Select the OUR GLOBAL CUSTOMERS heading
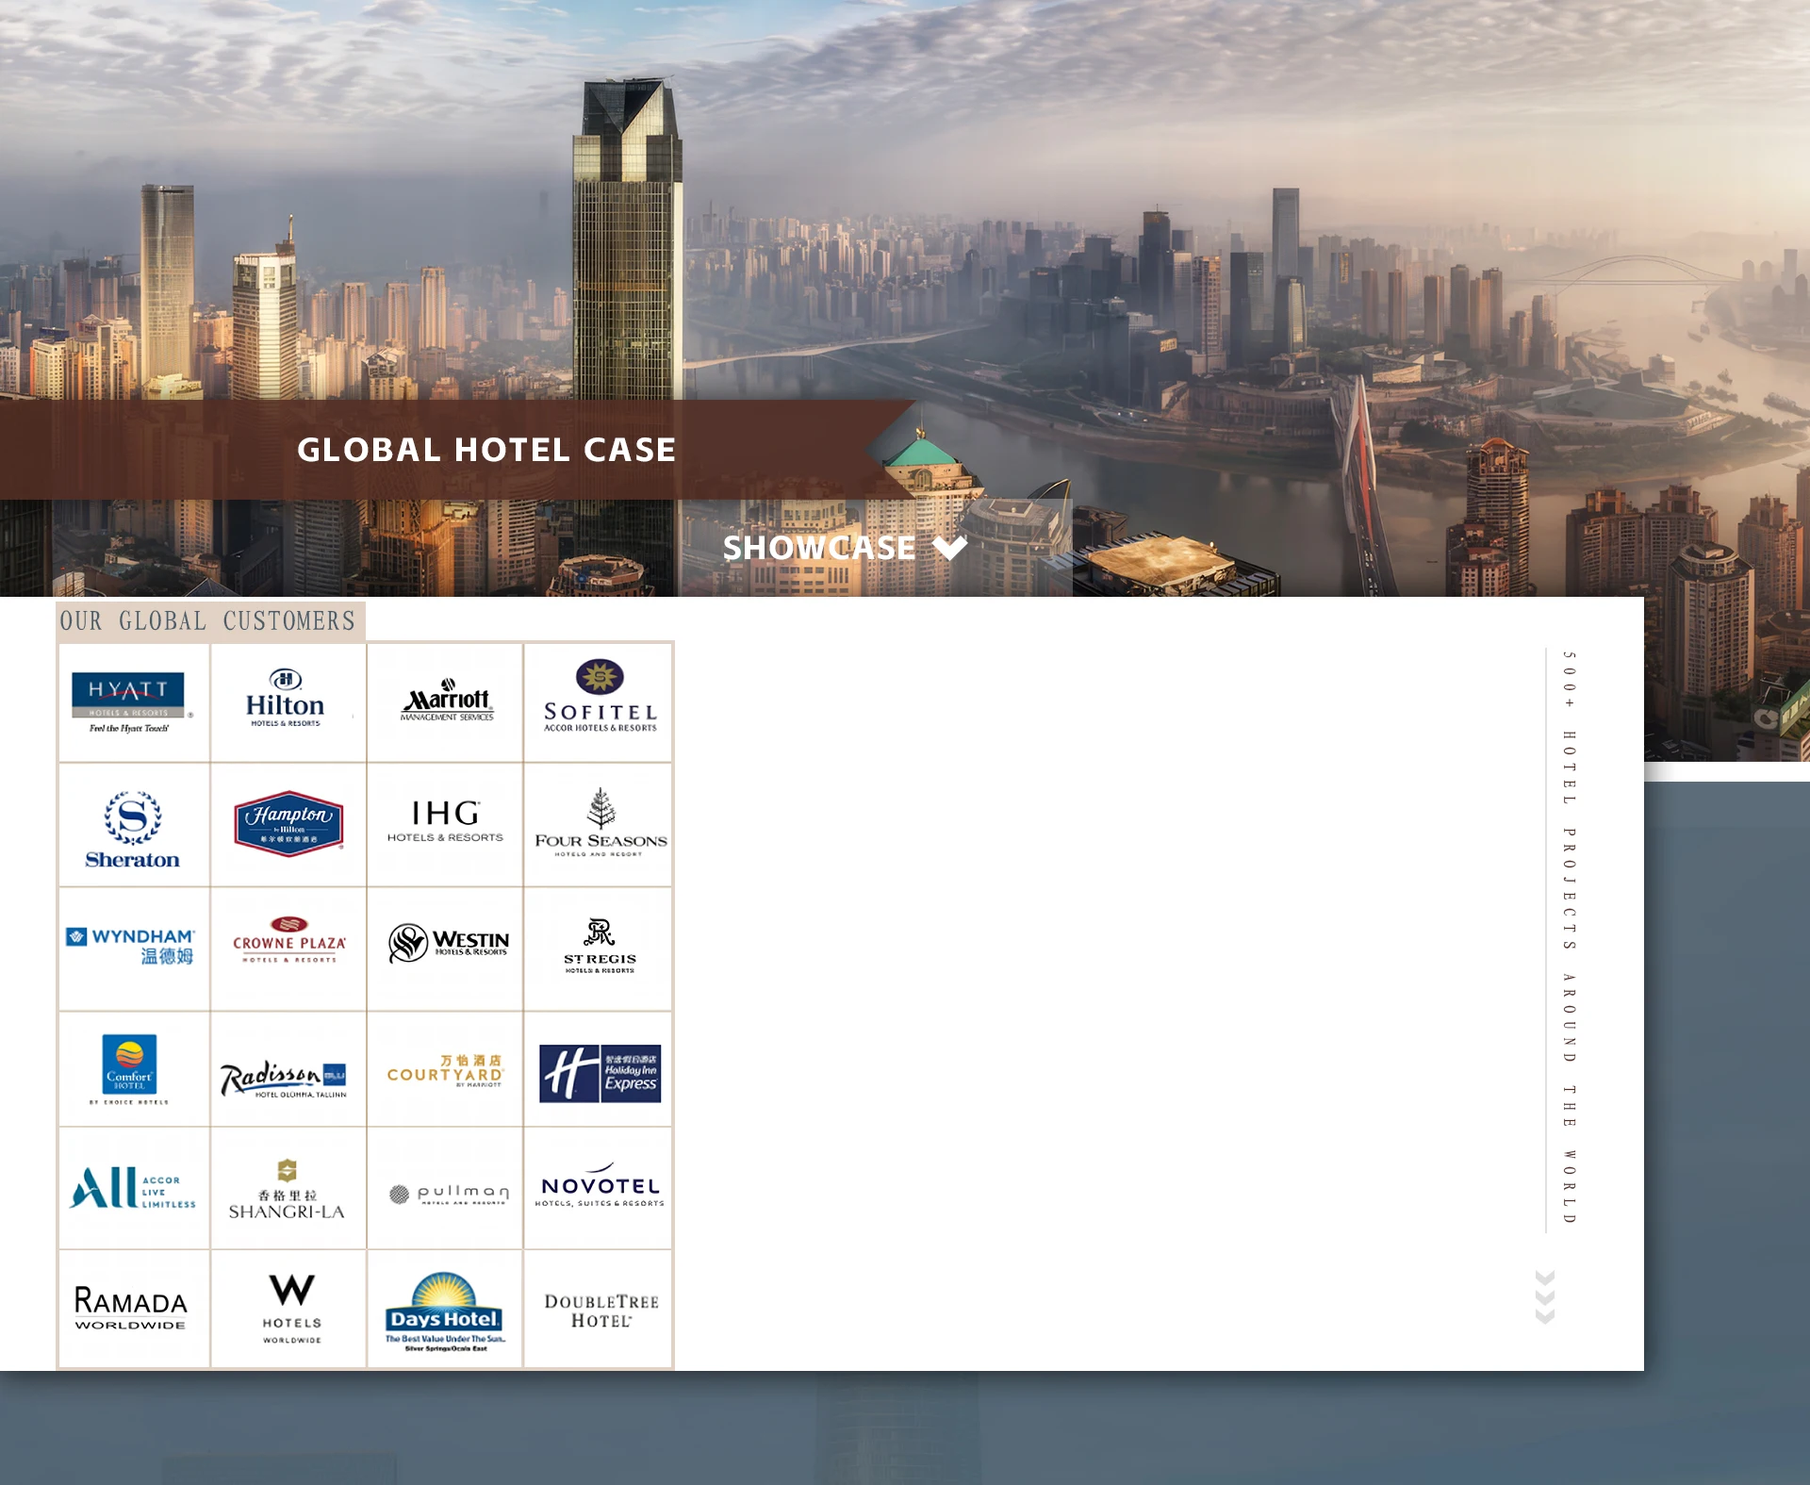1810x1485 pixels. click(208, 621)
